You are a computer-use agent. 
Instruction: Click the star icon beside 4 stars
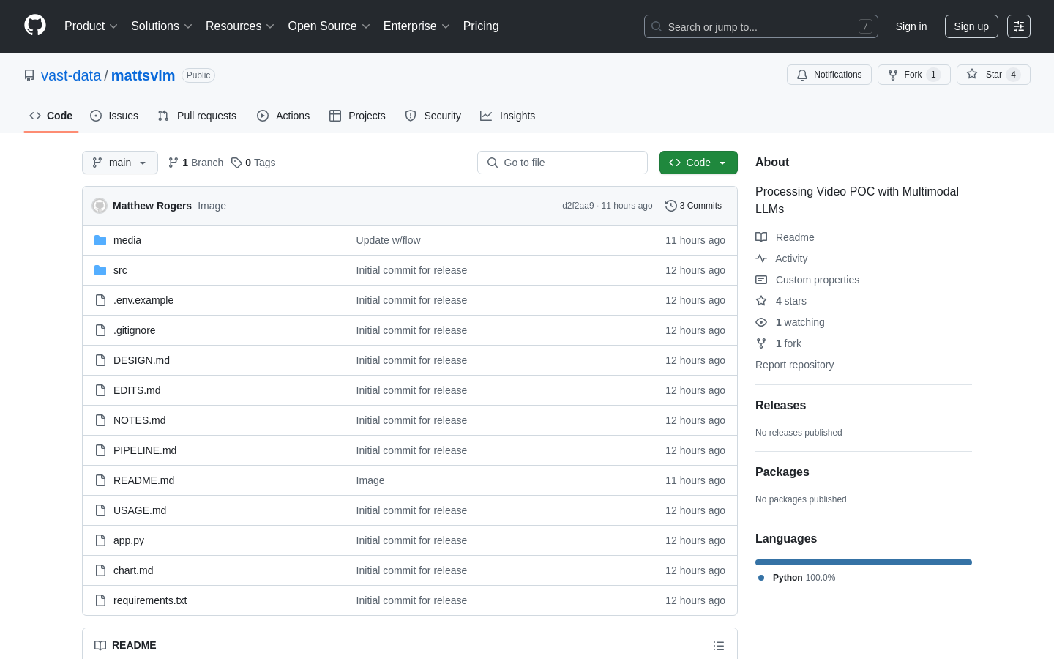tap(761, 301)
